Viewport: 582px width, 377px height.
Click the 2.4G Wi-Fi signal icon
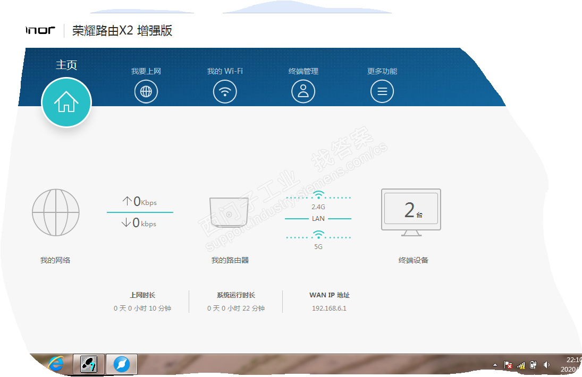point(318,195)
